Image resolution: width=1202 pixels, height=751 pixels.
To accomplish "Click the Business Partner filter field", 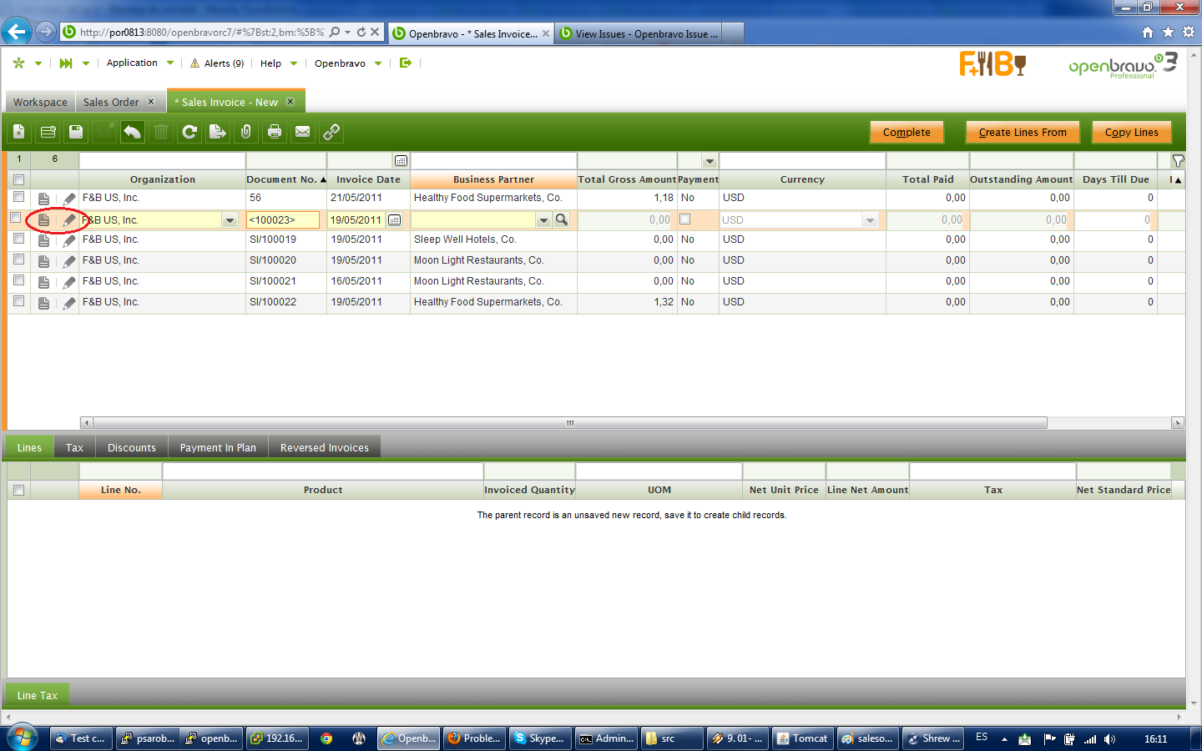I will (493, 160).
